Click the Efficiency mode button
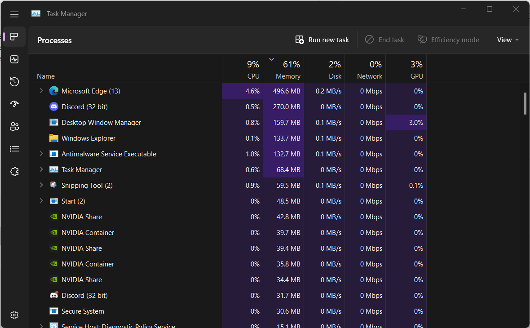The image size is (530, 328). coord(448,40)
